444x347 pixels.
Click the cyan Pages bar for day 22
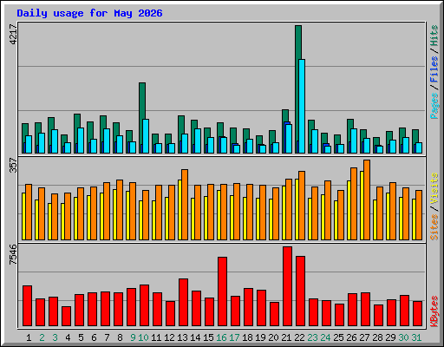tap(302, 106)
